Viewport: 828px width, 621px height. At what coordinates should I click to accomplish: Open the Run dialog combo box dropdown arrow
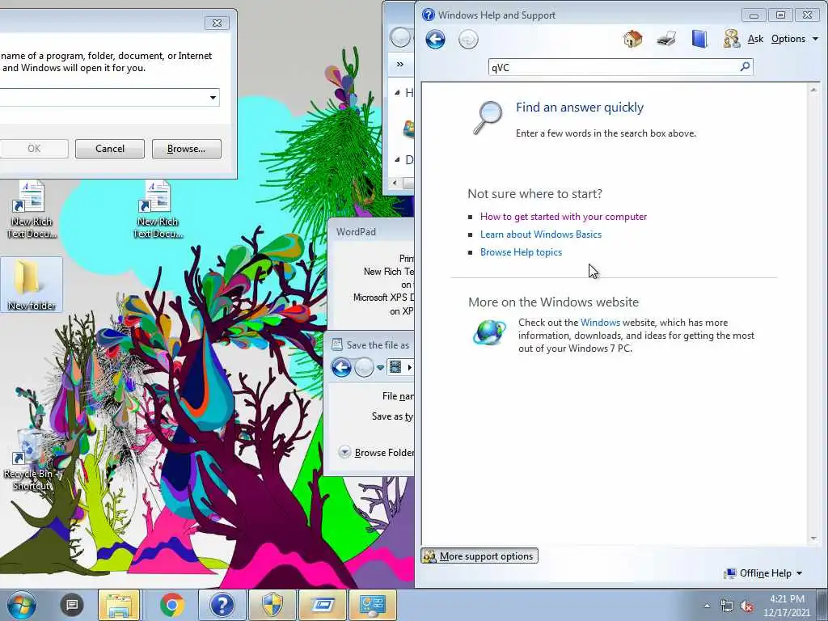pyautogui.click(x=213, y=97)
